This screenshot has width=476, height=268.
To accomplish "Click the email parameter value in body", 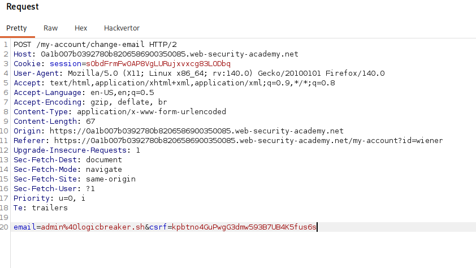I will click(x=93, y=227).
